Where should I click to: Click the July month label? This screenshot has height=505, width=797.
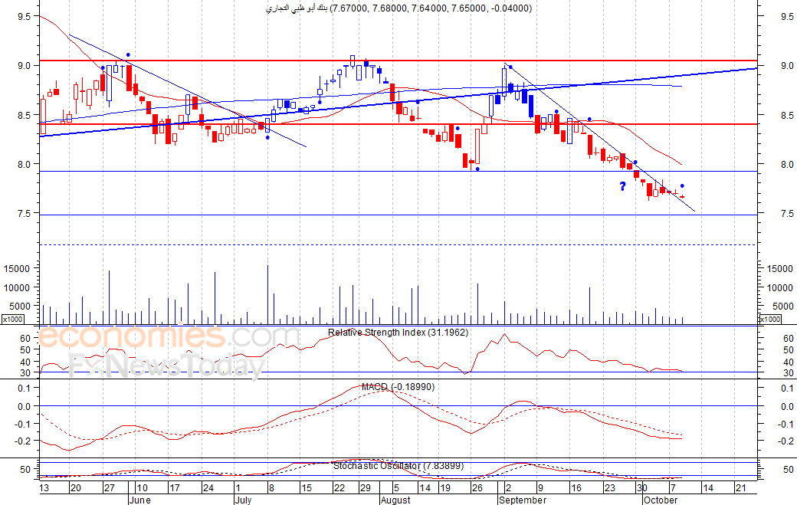(243, 500)
